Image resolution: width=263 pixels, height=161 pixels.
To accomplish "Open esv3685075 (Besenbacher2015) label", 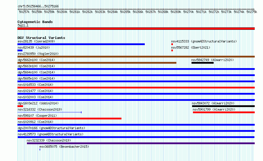I will point(64,147).
